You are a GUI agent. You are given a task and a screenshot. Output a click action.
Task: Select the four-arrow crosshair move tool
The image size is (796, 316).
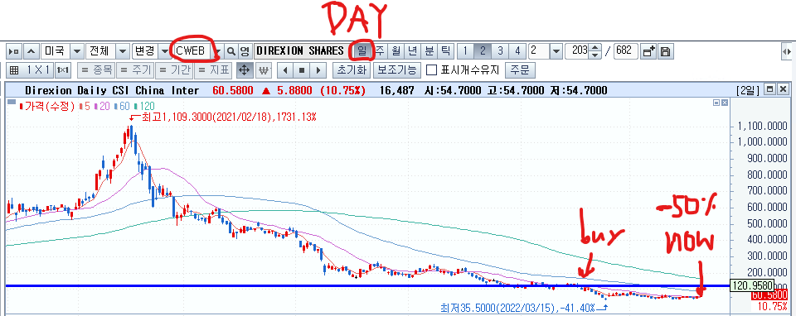(x=244, y=69)
